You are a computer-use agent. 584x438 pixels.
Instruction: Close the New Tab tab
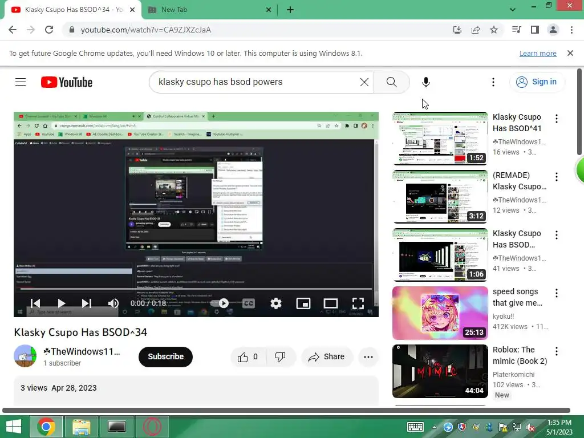[269, 10]
